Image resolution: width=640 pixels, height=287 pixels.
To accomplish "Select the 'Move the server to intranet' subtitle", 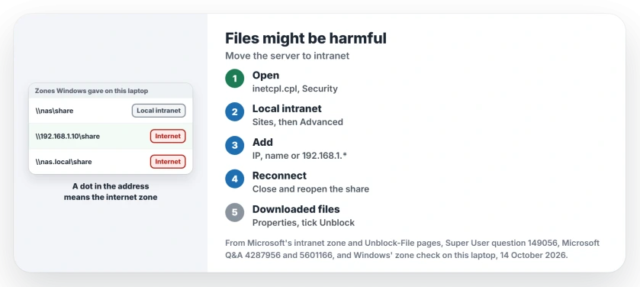I will coord(288,56).
